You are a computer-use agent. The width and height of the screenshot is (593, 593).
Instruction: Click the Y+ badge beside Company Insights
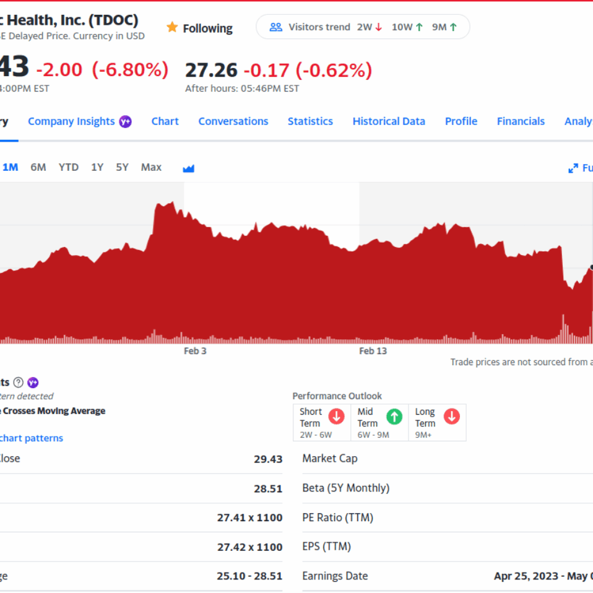126,121
